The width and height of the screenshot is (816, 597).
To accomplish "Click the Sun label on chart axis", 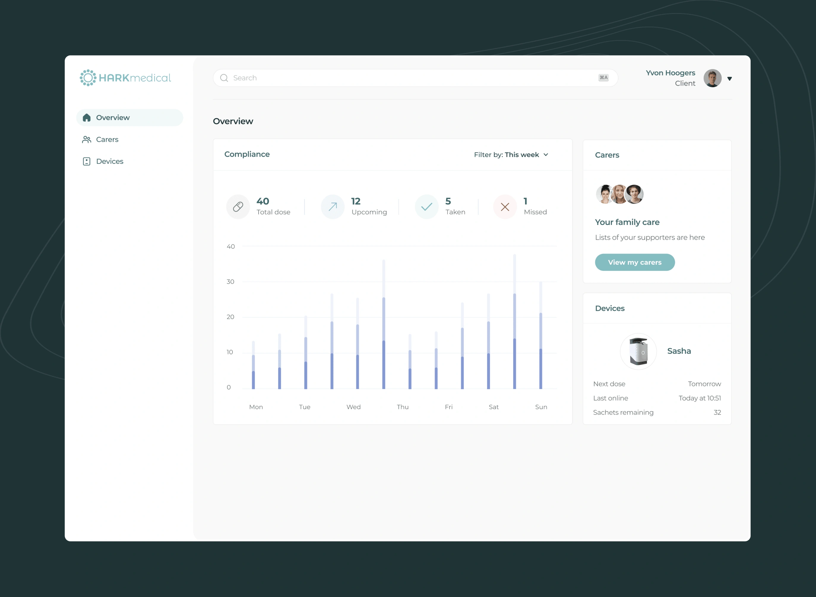I will pyautogui.click(x=541, y=407).
